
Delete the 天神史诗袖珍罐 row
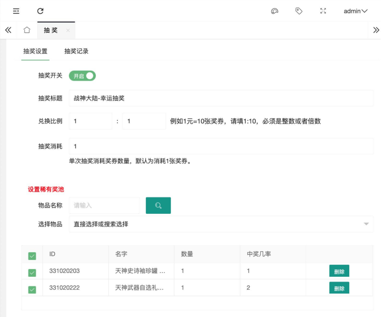[x=339, y=272]
